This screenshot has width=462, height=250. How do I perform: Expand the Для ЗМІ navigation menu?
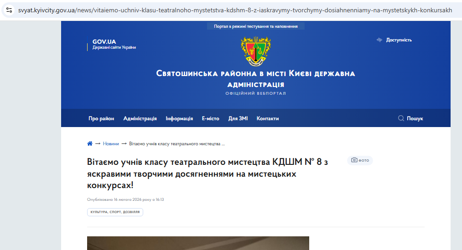(x=238, y=118)
